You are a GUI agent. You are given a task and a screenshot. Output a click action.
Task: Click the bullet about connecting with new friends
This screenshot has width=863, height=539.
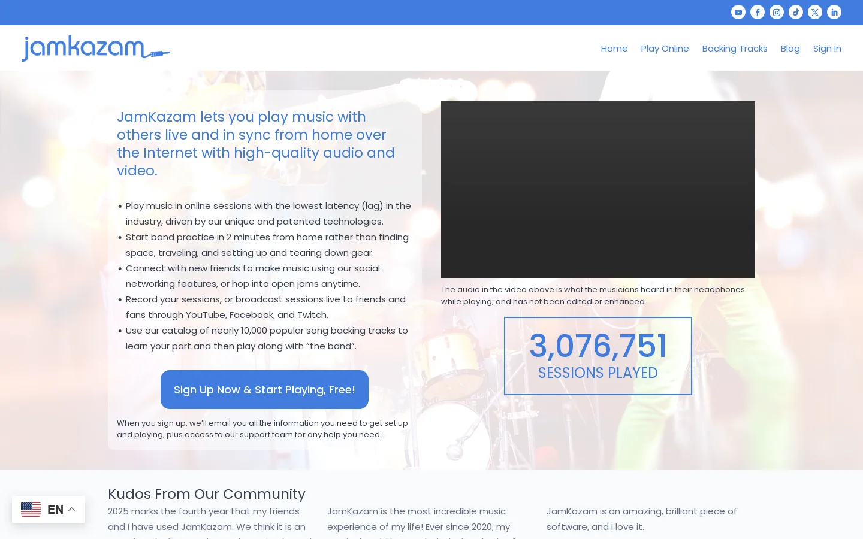(252, 276)
